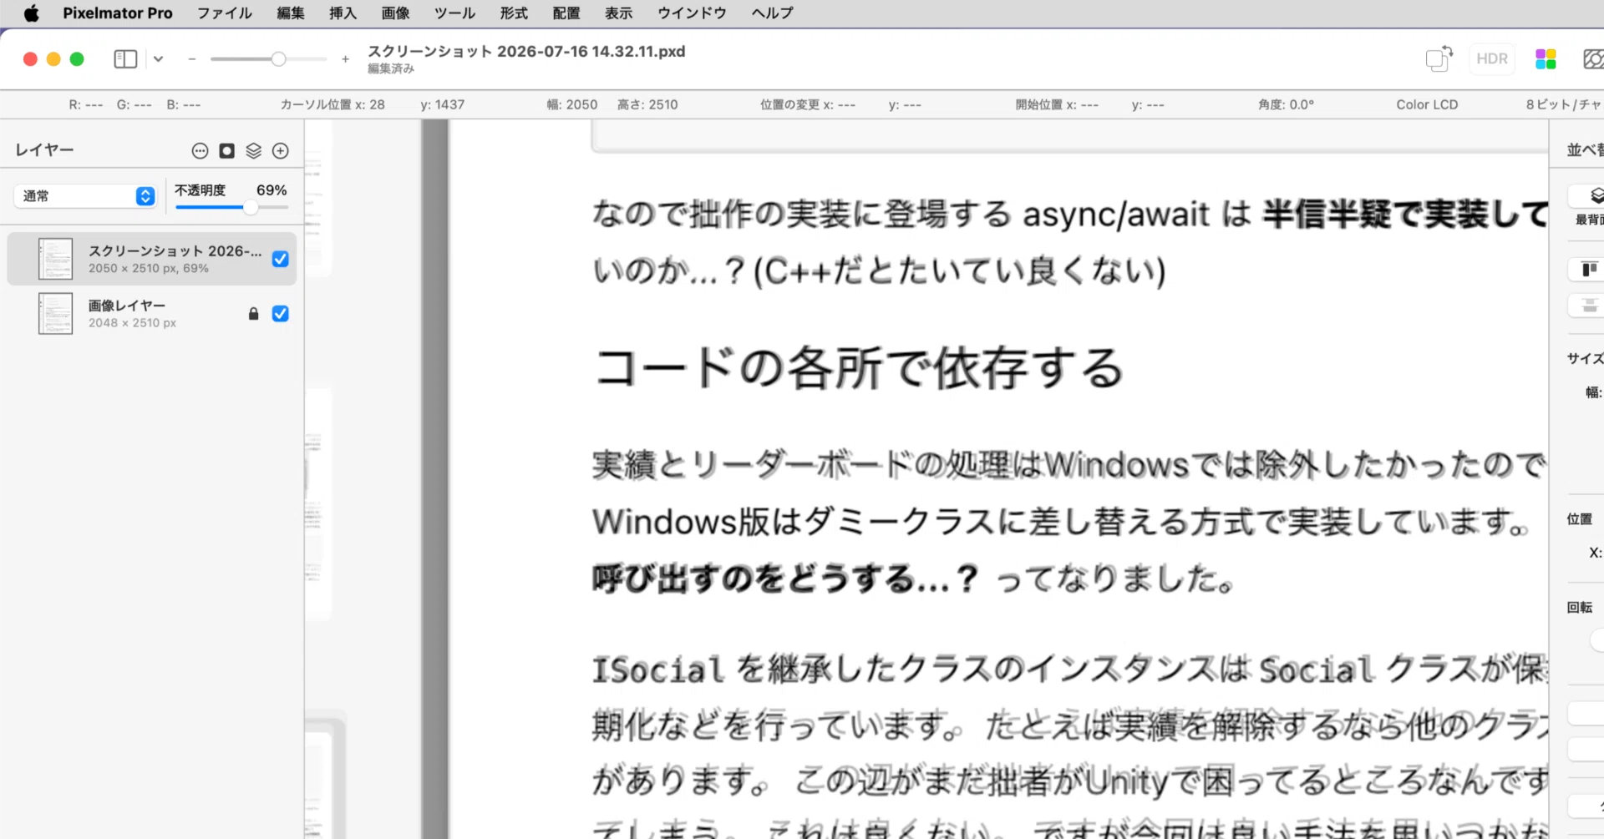The height and width of the screenshot is (839, 1604).
Task: Click the コードの各所で依存する heading in canvas
Action: 859,368
